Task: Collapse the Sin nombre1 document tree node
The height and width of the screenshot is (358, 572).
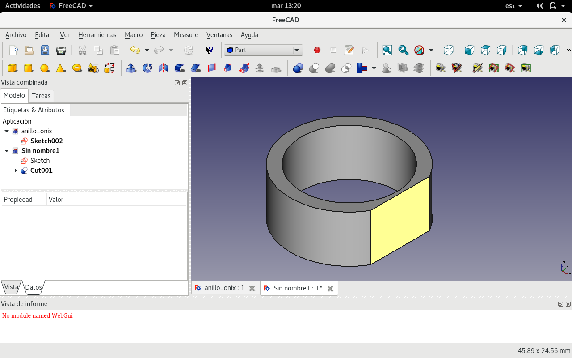Action: [x=7, y=151]
